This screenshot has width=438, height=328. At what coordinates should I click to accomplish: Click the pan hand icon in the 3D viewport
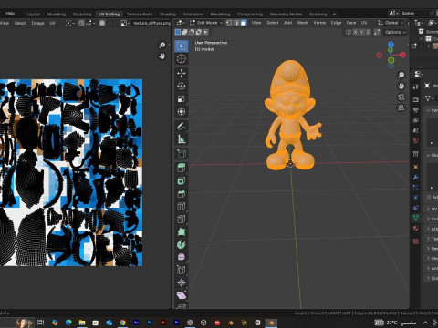coord(401,86)
